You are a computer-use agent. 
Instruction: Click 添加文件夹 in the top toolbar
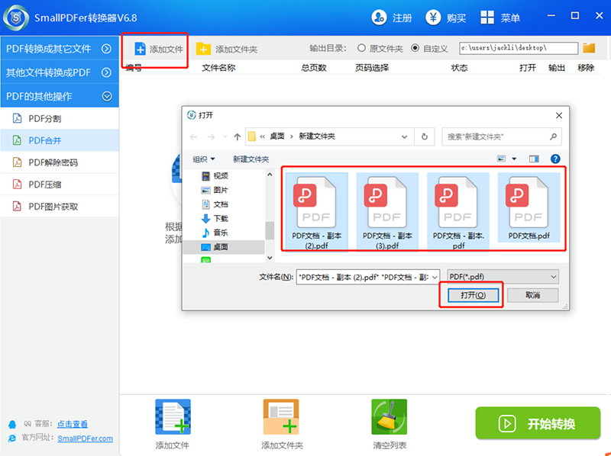coord(226,50)
